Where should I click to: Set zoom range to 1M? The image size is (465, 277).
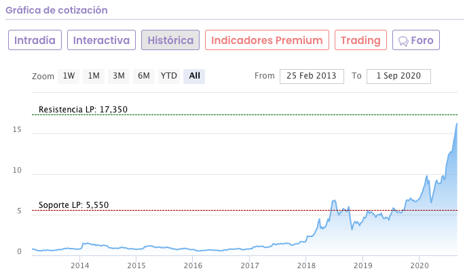(94, 76)
